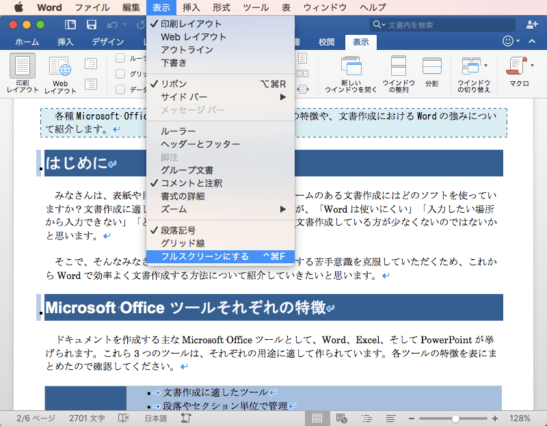
Task: Click the 2/6 ページ status indicator
Action: (x=36, y=418)
